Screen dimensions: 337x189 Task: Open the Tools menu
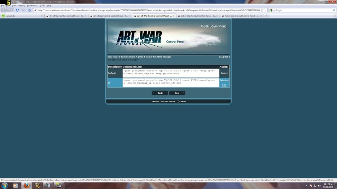point(42,5)
